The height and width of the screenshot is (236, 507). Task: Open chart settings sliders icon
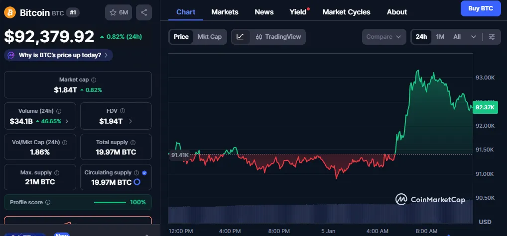(492, 37)
